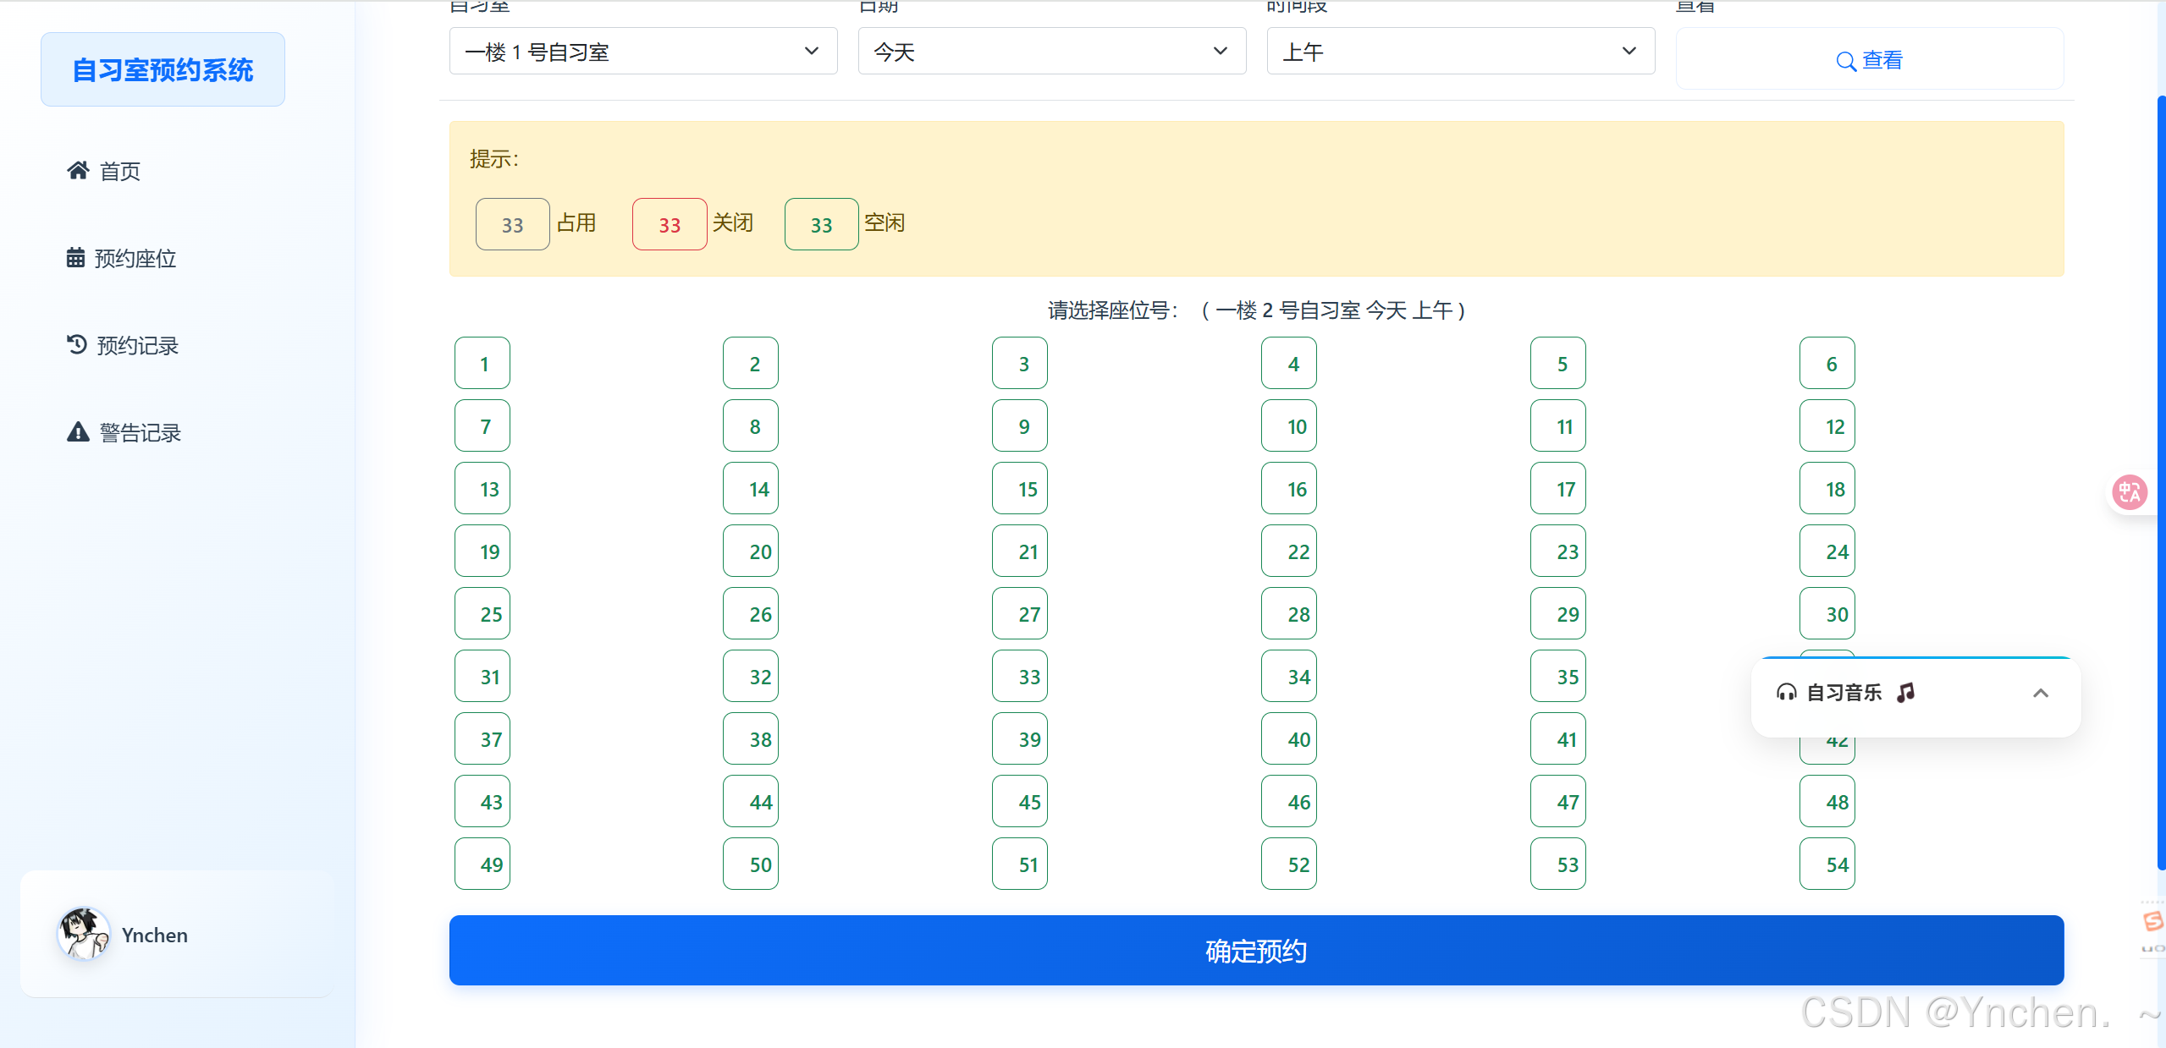Image resolution: width=2166 pixels, height=1048 pixels.
Task: Open the 一楼 1 号自习室 room dropdown
Action: (x=643, y=52)
